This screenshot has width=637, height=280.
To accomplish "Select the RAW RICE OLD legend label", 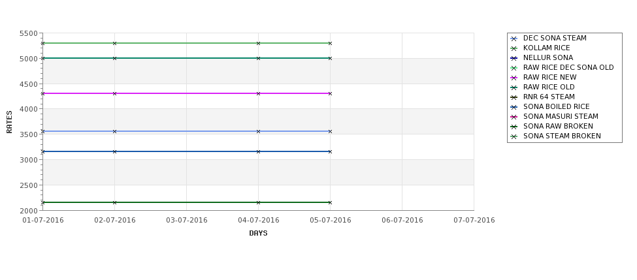I will coord(549,87).
